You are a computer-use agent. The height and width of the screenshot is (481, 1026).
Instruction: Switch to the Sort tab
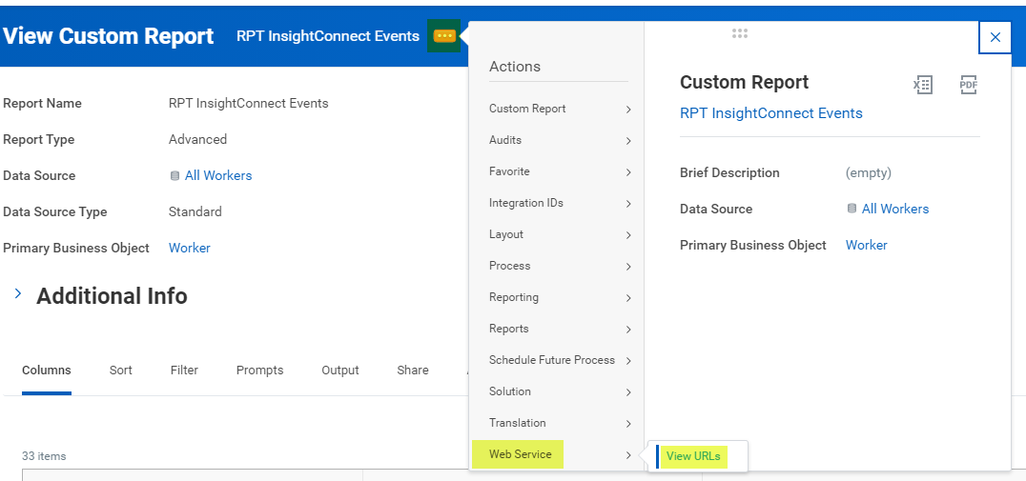(x=121, y=371)
